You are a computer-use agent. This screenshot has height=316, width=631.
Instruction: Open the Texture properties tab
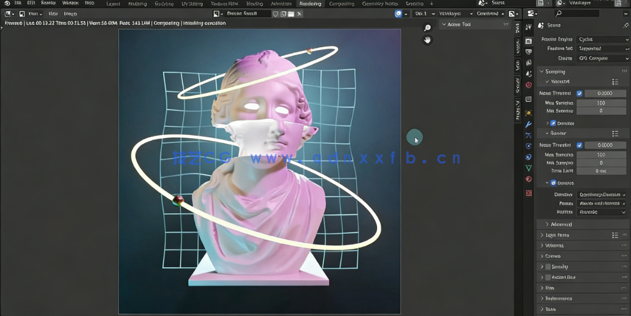(528, 193)
